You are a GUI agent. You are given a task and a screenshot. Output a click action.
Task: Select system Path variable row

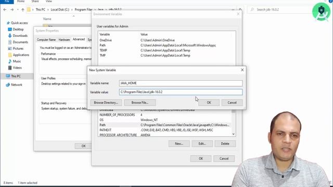pyautogui.click(x=165, y=125)
